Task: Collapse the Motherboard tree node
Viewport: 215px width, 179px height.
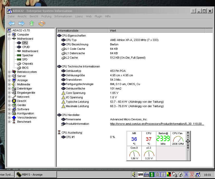Action: click(9, 39)
